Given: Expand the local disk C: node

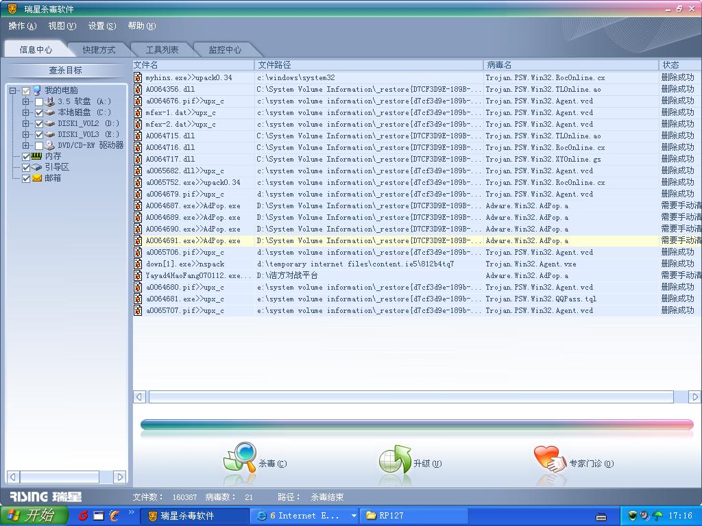Looking at the screenshot, I should tap(26, 113).
